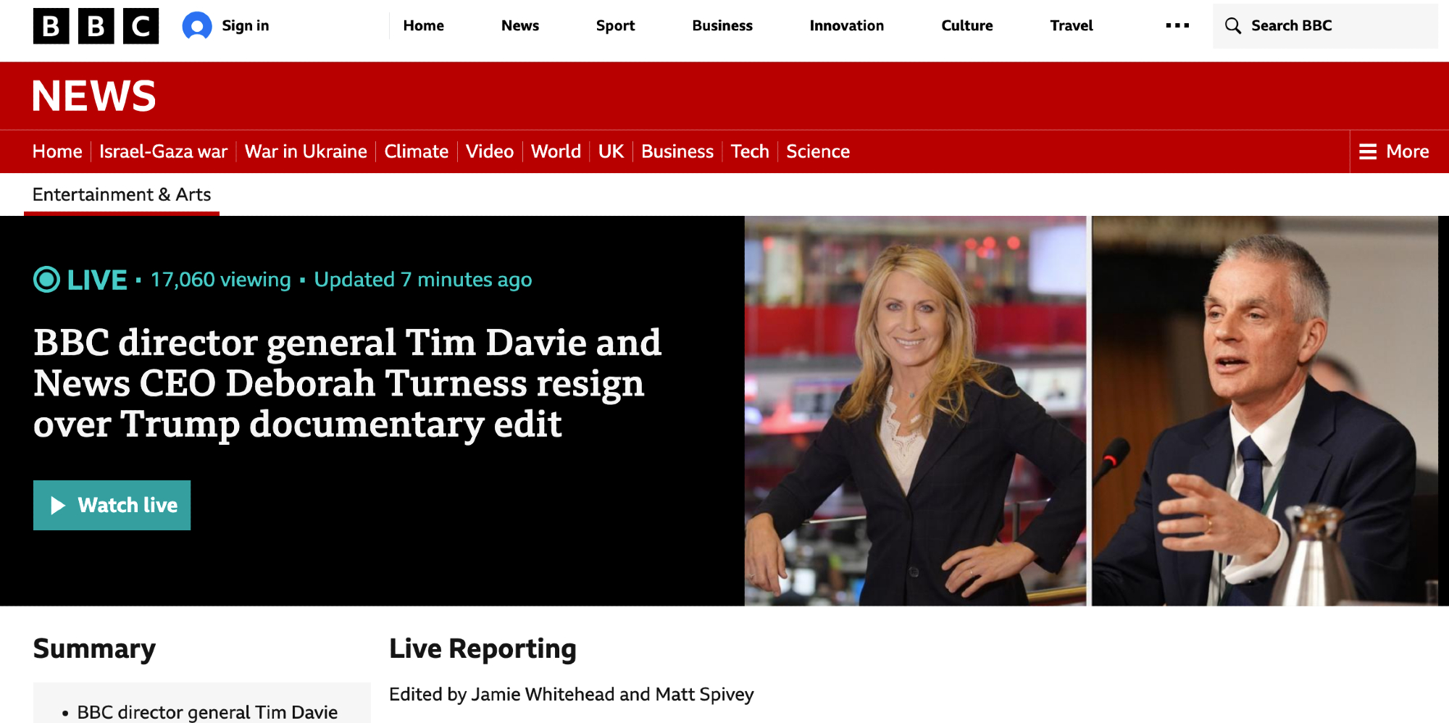
Task: Click the pulsing LIVE circle icon
Action: coord(47,280)
